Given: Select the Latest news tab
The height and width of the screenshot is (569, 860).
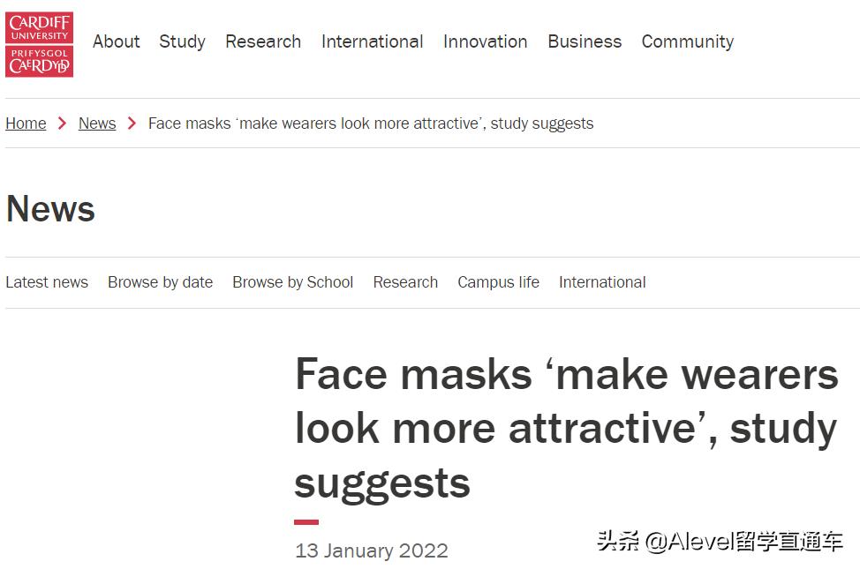Looking at the screenshot, I should click(47, 282).
